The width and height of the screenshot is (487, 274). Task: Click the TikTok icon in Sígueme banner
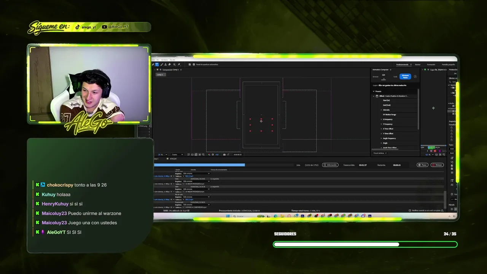pyautogui.click(x=78, y=27)
